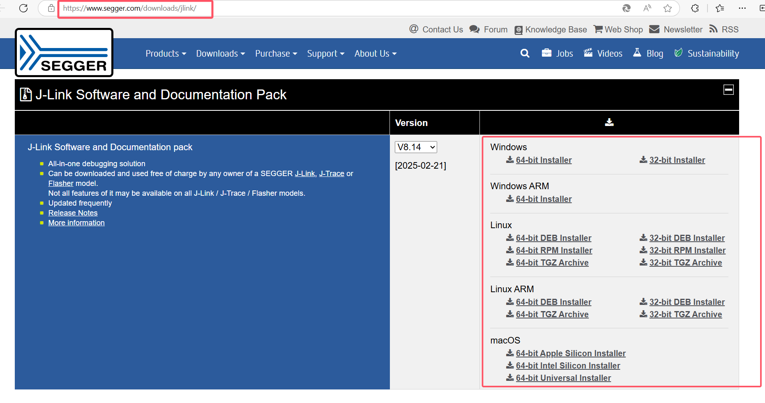Download the Linux ARM 64-bit TGZ Archive
The width and height of the screenshot is (765, 403).
click(552, 314)
